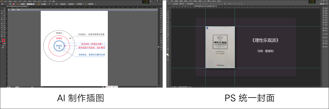Open the 滤镜 menu in Photoshop
329x109 pixels.
click(200, 1)
